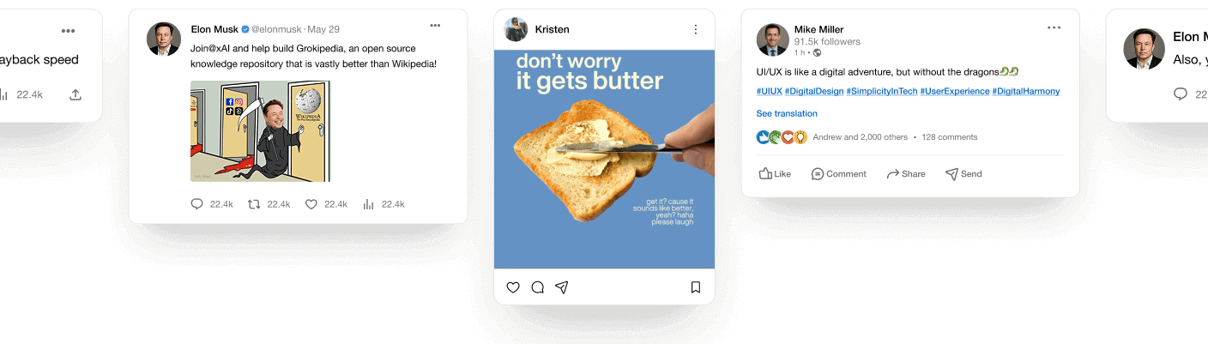The width and height of the screenshot is (1208, 344).
Task: Open the view stats bar icon on the Grokipedia tweet
Action: pos(369,204)
